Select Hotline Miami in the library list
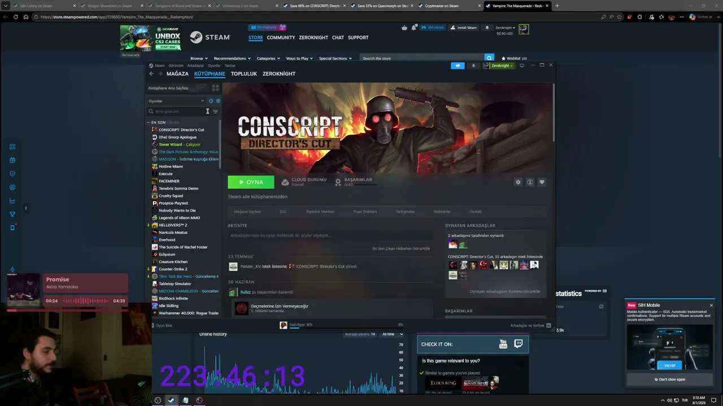 click(x=171, y=166)
